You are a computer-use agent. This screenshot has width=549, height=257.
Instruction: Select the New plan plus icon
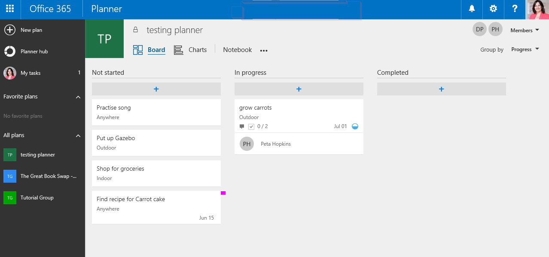pyautogui.click(x=9, y=30)
